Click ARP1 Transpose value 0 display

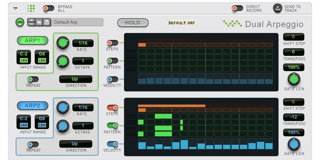293,52
